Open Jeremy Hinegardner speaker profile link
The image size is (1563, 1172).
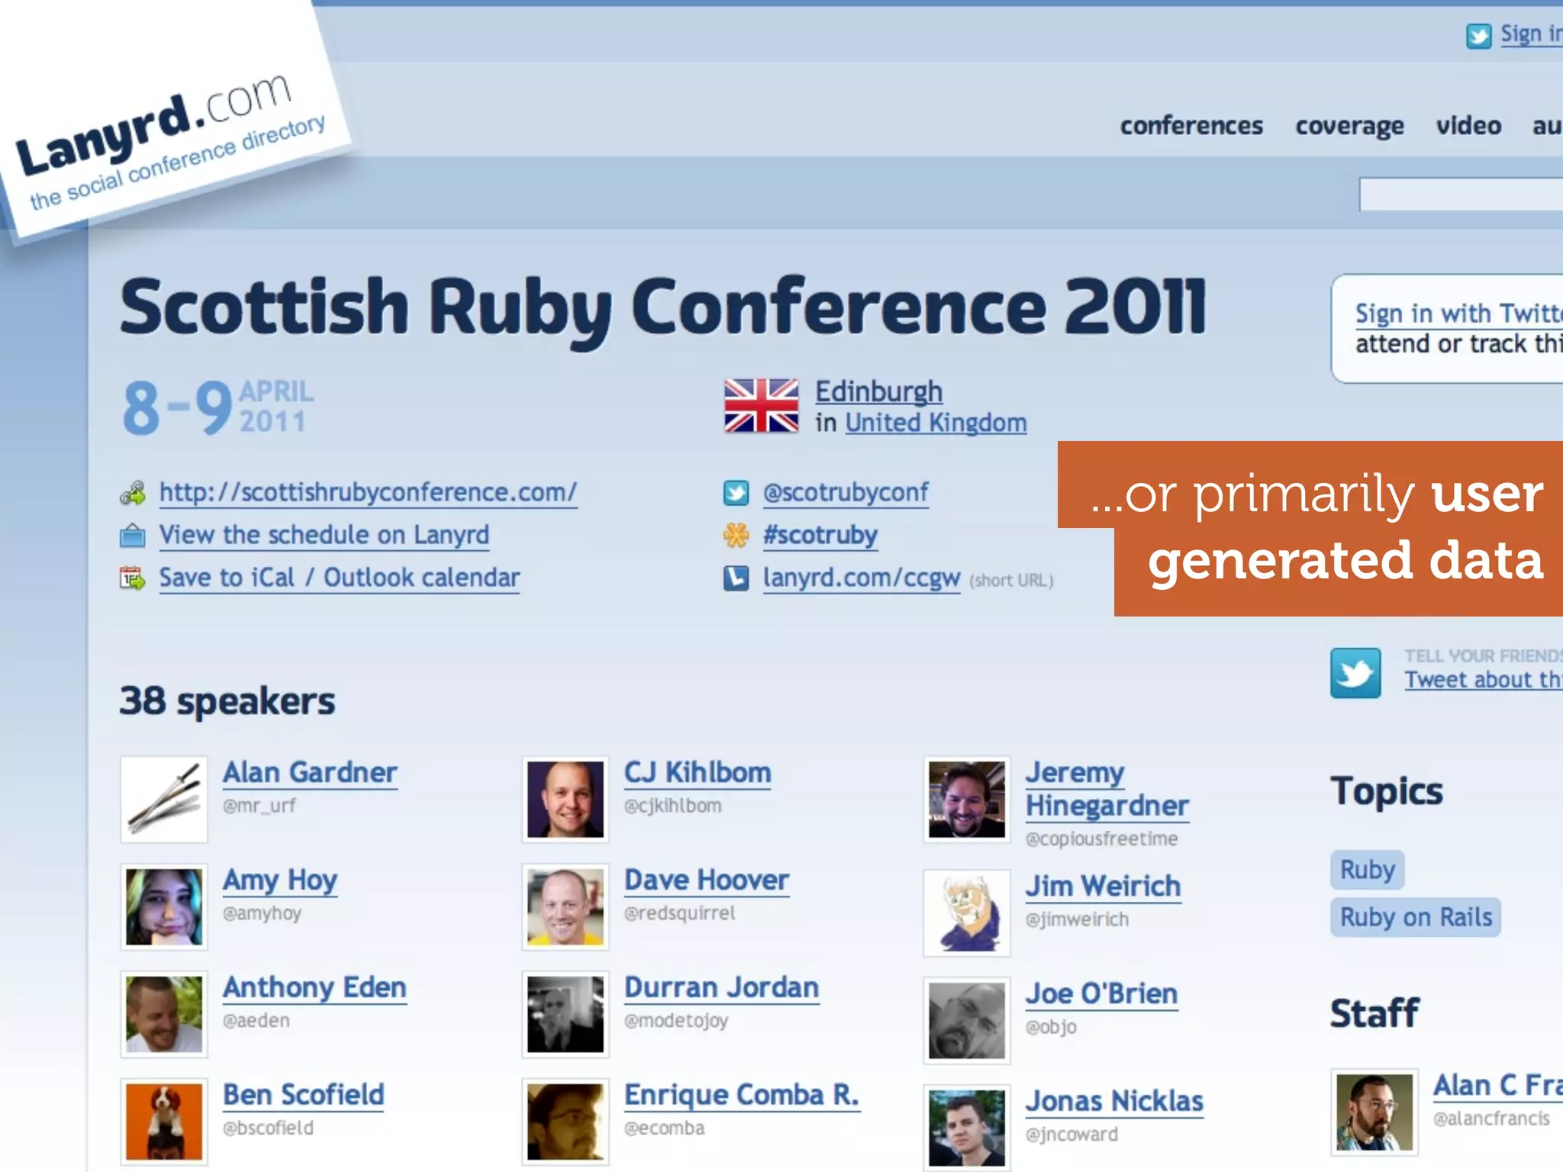click(x=1107, y=790)
